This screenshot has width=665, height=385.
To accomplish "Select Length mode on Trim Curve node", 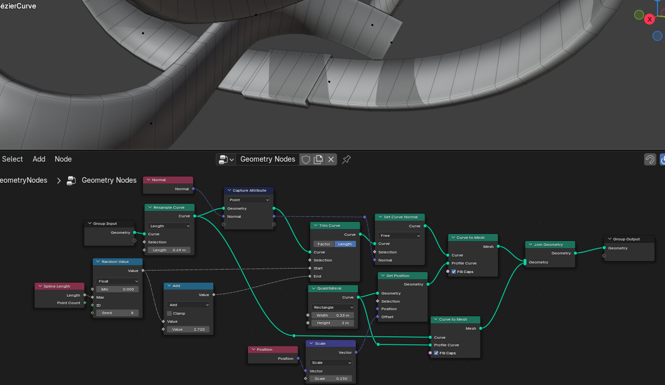I will point(345,244).
